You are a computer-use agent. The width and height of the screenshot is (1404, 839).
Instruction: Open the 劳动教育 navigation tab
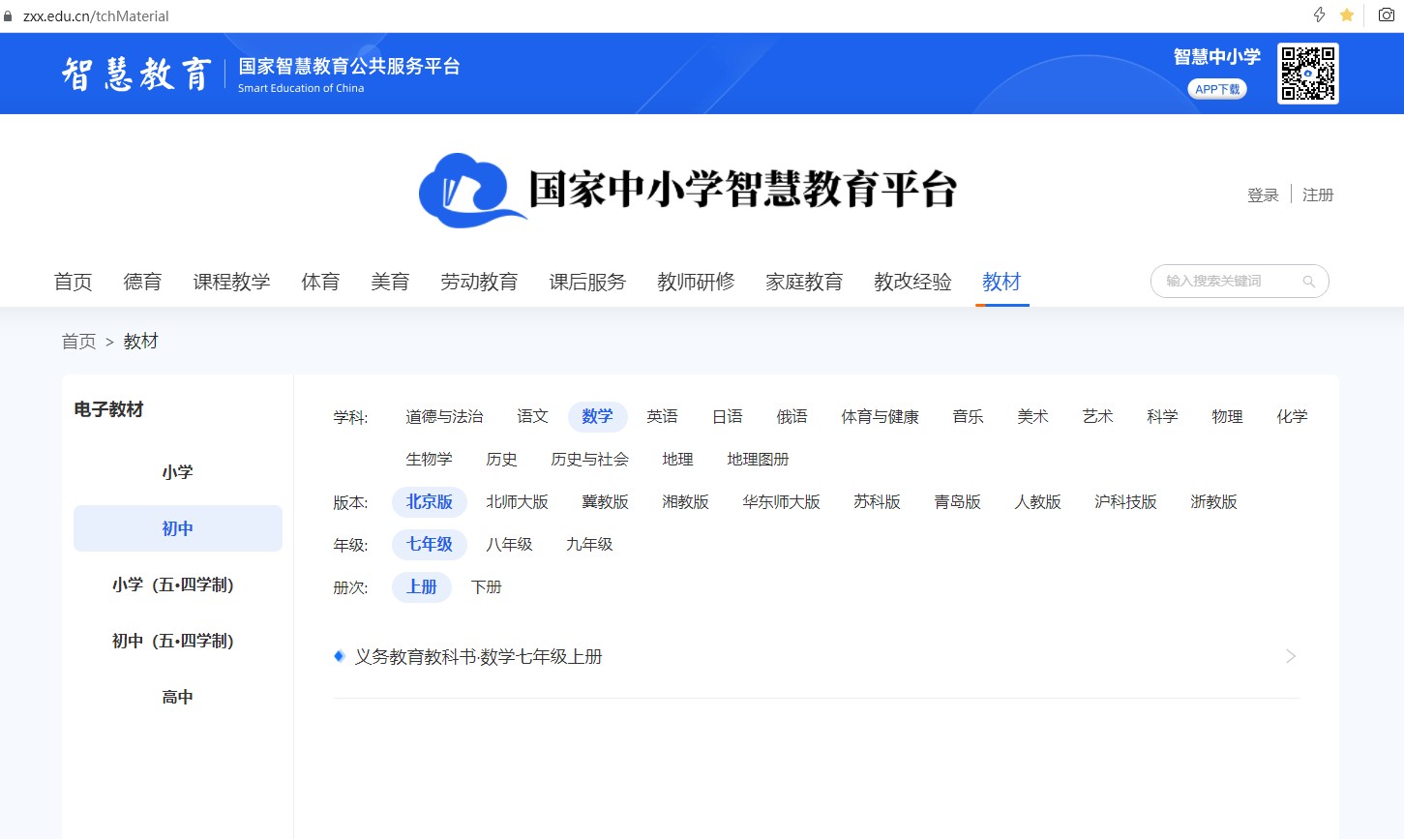point(480,282)
